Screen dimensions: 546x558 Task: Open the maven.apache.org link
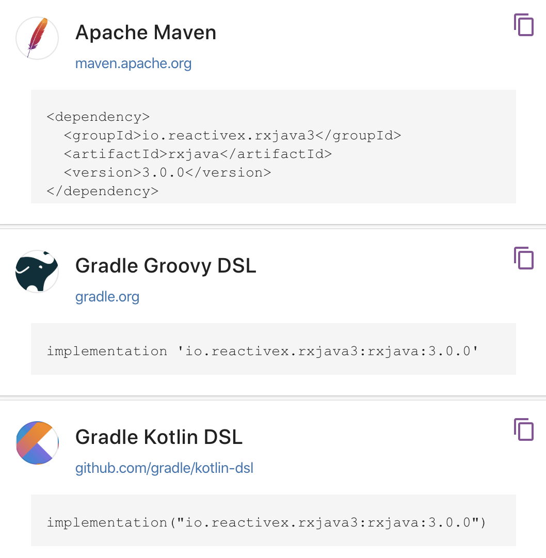click(133, 64)
